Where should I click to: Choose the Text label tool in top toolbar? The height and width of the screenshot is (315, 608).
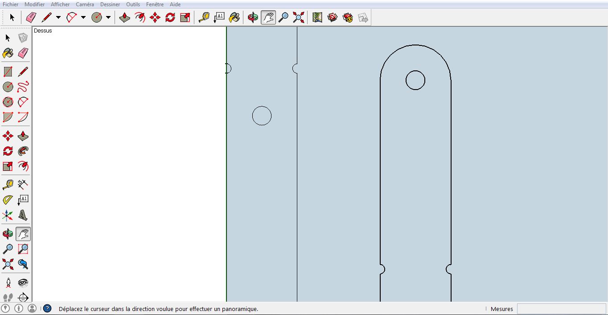(x=219, y=18)
